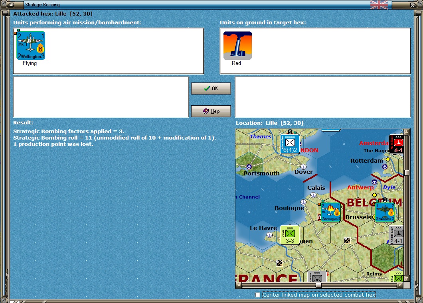The width and height of the screenshot is (423, 303).
Task: Click the Brussels city label on map
Action: point(358,217)
